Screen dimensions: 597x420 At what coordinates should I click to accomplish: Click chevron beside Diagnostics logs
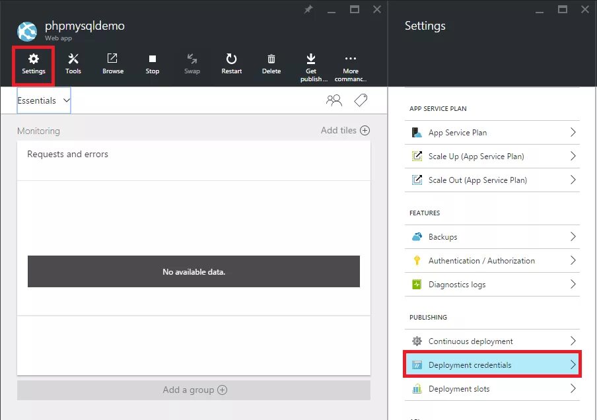573,284
